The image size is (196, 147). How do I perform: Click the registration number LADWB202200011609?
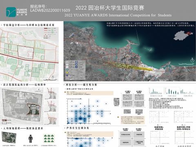coord(50,10)
